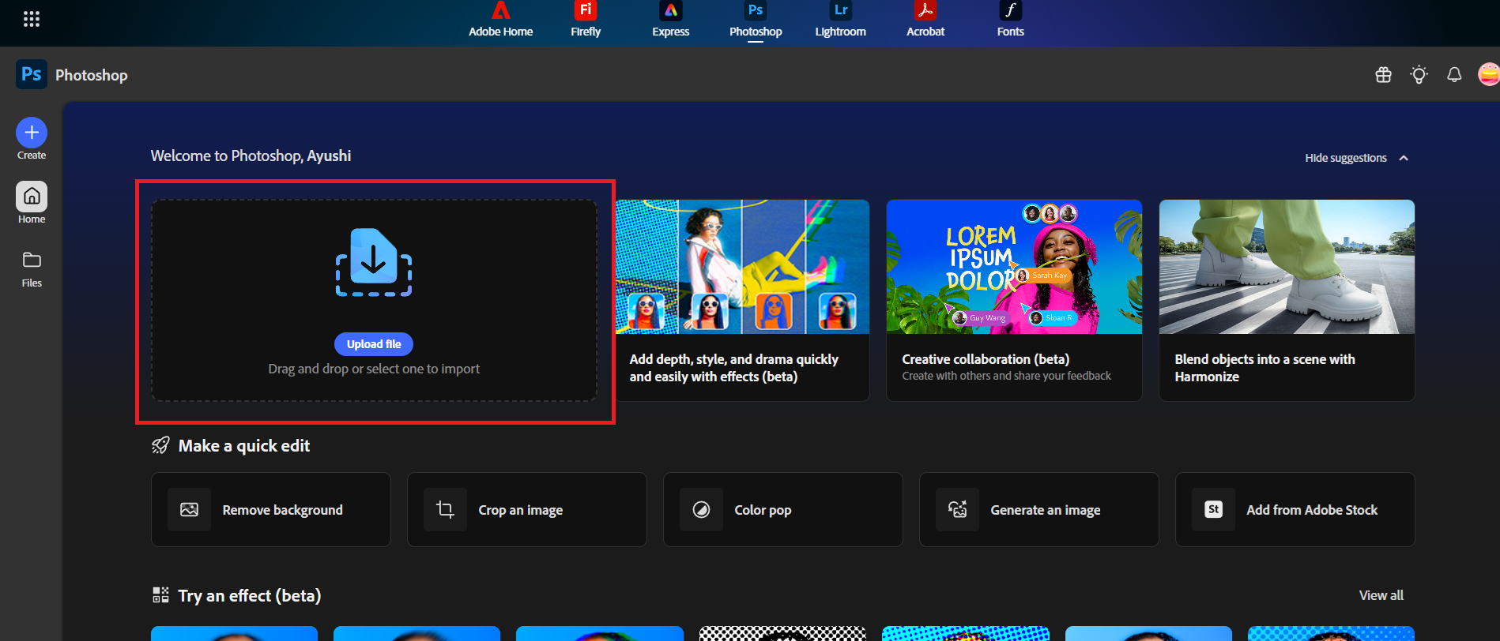
Task: Select the Color pop quick edit
Action: (x=783, y=510)
